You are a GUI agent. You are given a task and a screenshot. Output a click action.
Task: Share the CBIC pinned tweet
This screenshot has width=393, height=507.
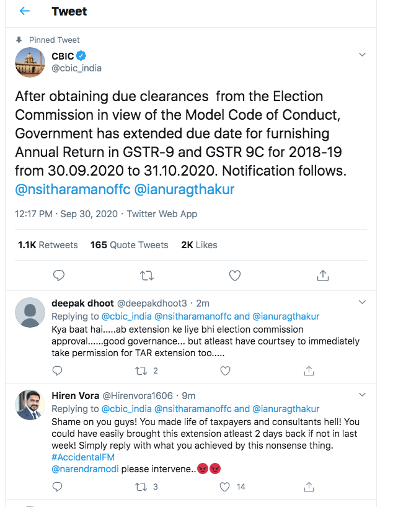[322, 275]
